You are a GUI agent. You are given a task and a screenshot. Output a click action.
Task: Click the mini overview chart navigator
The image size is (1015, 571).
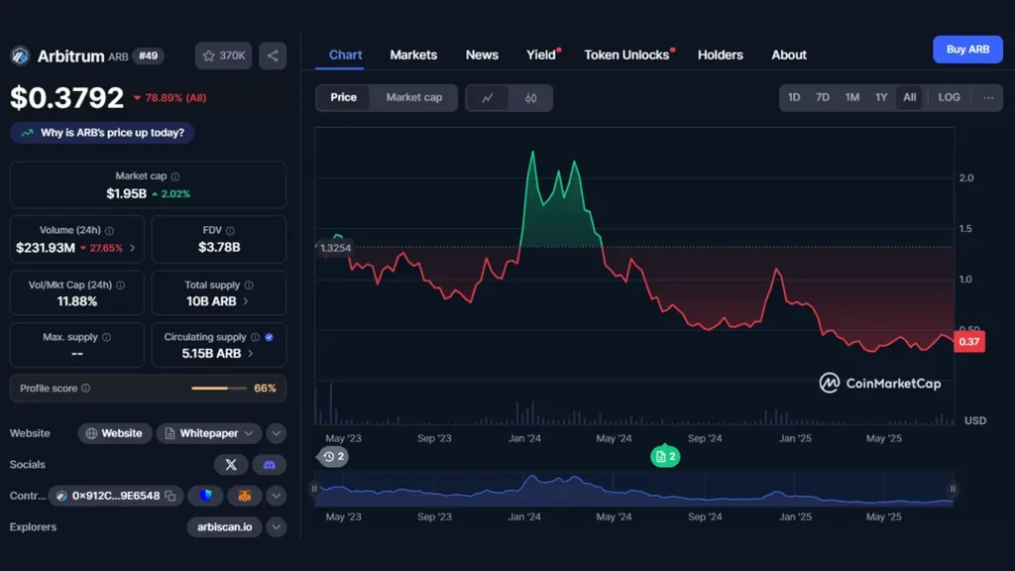633,490
